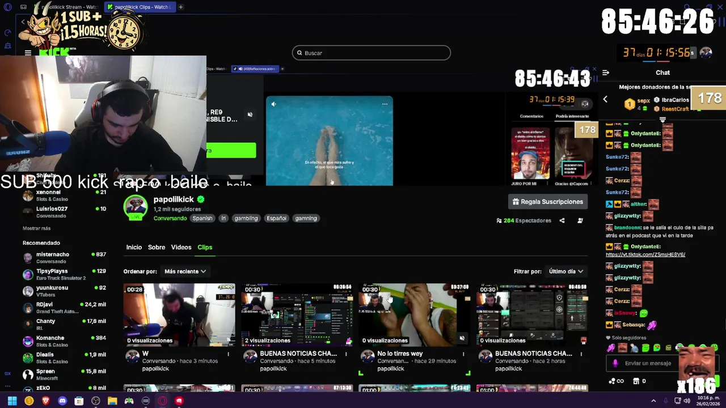Open Chanty in the sidebar
The width and height of the screenshot is (726, 408).
pyautogui.click(x=64, y=324)
